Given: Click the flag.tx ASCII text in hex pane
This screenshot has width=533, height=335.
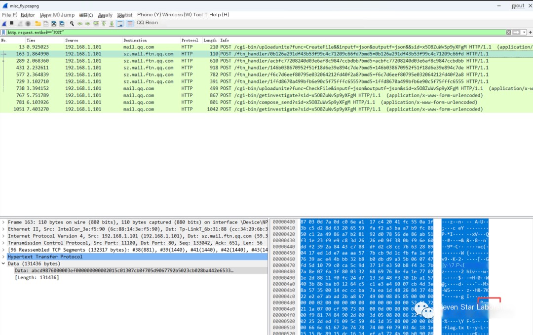Looking at the screenshot, I should [454, 328].
